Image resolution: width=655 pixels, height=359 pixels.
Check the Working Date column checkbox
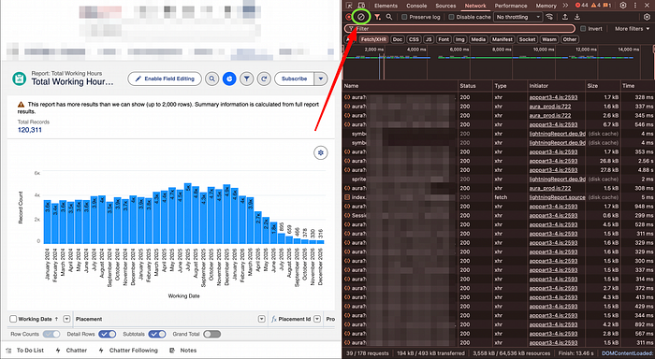[13, 319]
